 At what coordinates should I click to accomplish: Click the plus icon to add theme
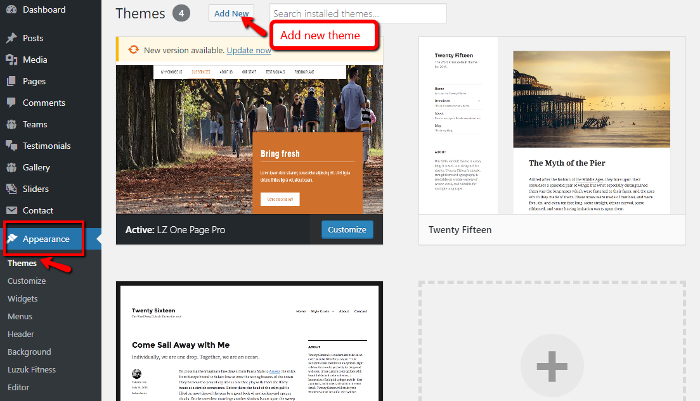tap(552, 366)
